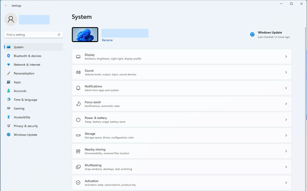The width and height of the screenshot is (307, 191).
Task: Click the Apps icon in sidebar
Action: pos(9,82)
